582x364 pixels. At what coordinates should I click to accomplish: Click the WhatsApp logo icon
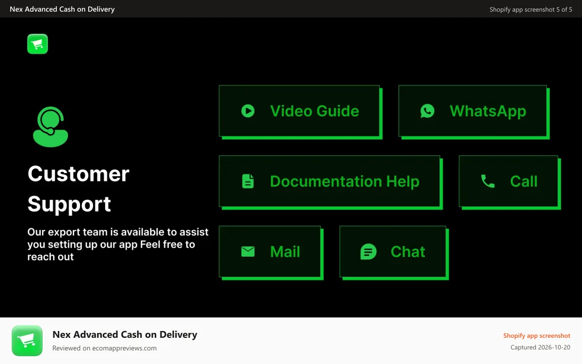(x=427, y=111)
